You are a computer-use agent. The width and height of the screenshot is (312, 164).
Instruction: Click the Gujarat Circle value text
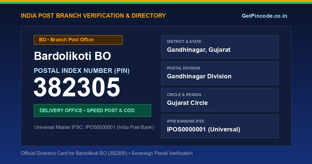click(x=187, y=103)
